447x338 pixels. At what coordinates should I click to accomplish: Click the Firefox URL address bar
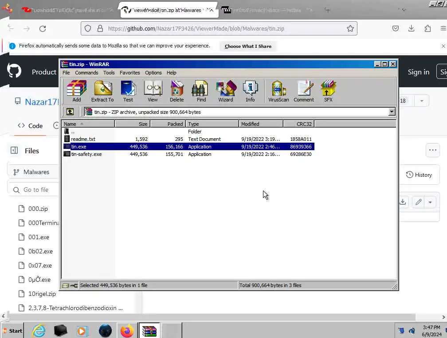tap(219, 28)
